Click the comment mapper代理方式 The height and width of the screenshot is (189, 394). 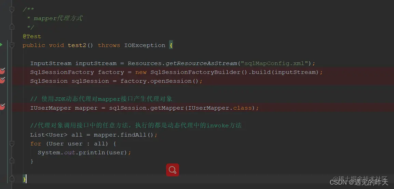click(58, 18)
